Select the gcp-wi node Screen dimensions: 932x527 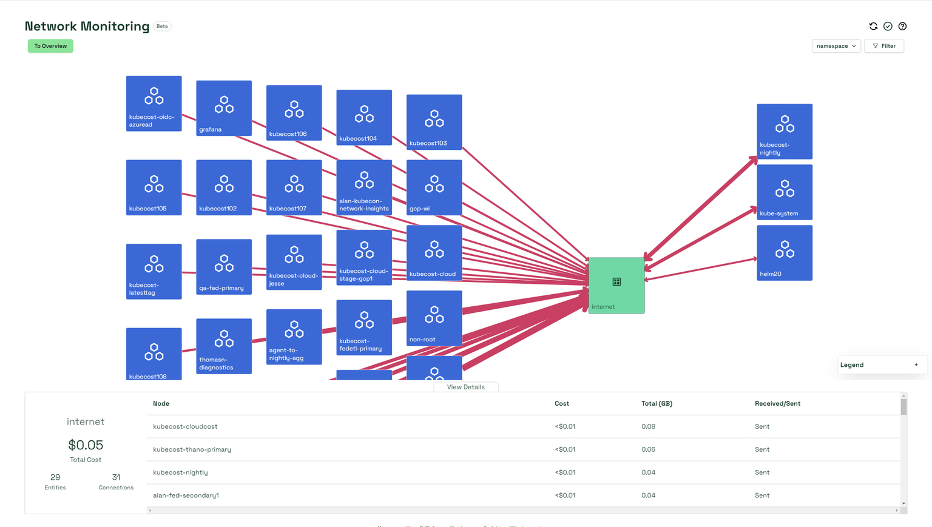434,187
